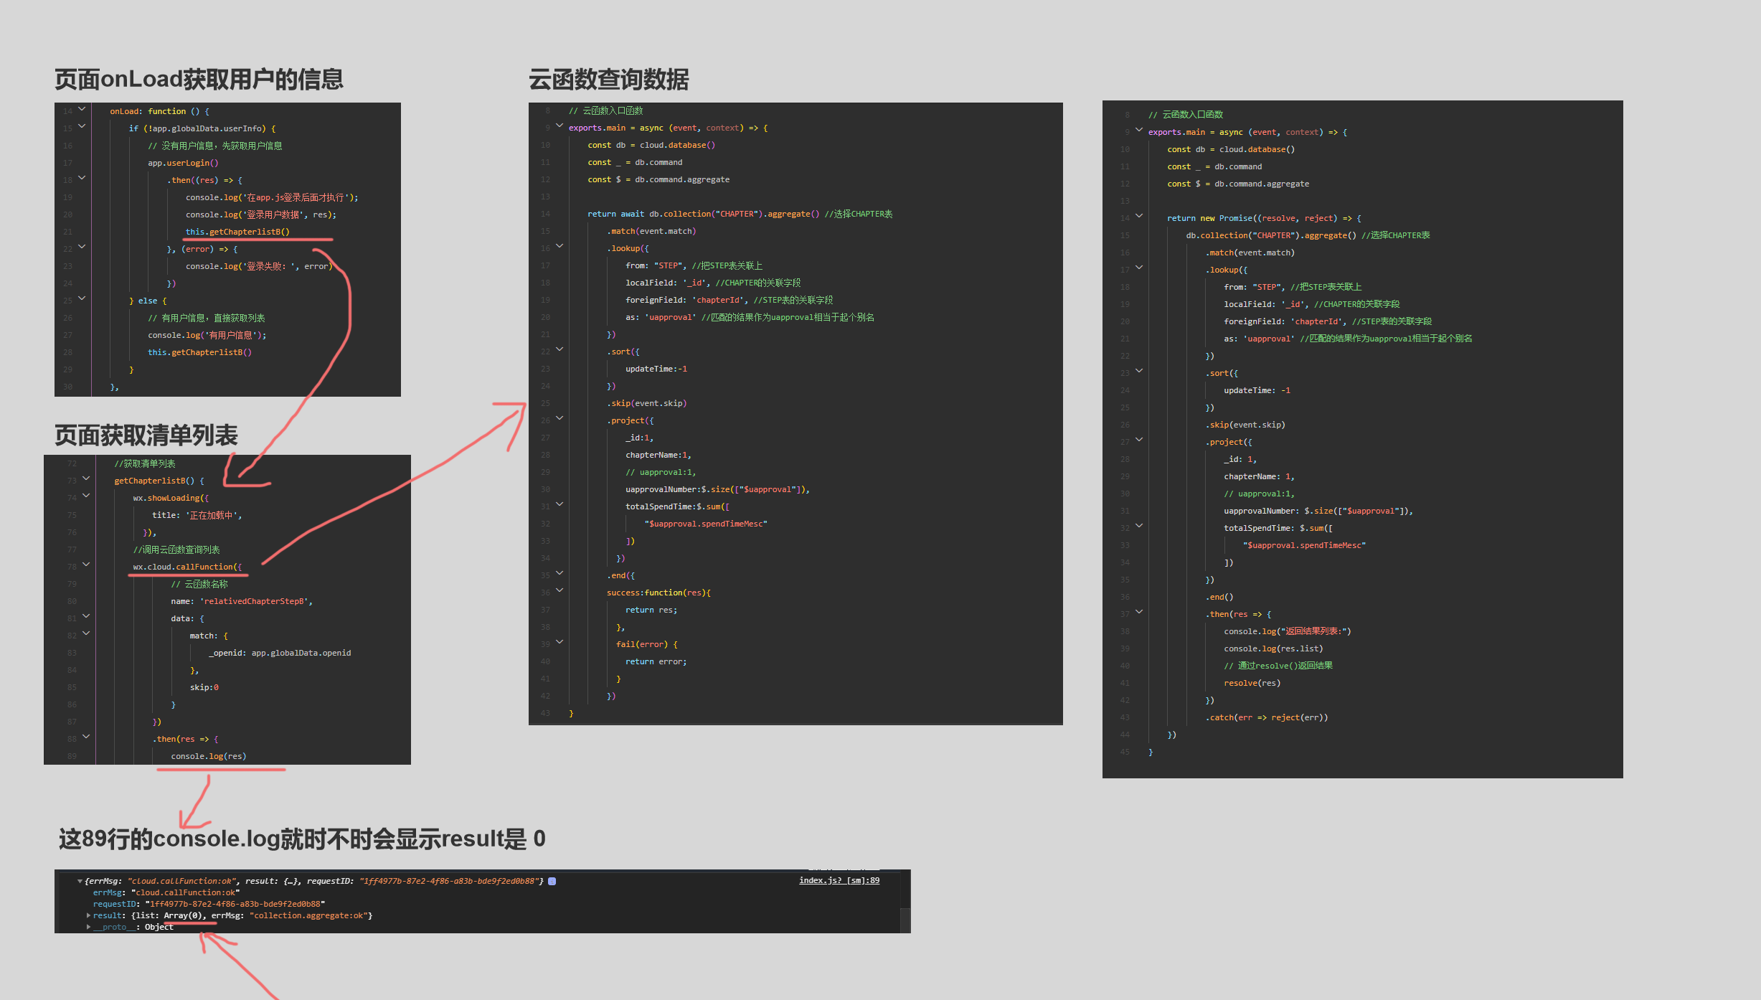Click the blue info badge after requestID
The width and height of the screenshot is (1761, 1000).
(x=552, y=881)
